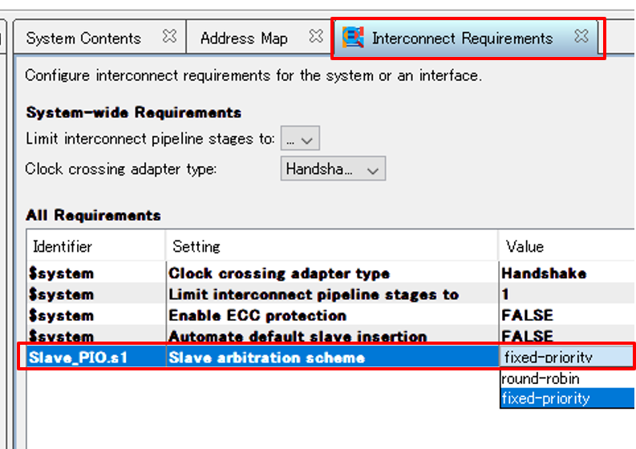This screenshot has width=636, height=449.
Task: Select the Slave_PIO.s1 identifier row
Action: tap(78, 358)
